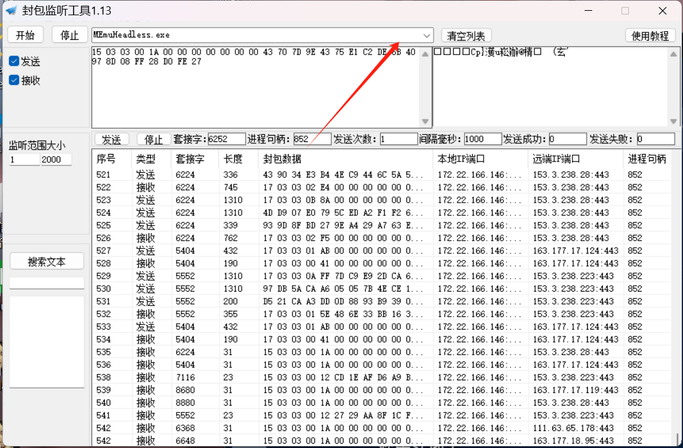Click the 搜索文本 search button
This screenshot has width=683, height=448.
(46, 260)
